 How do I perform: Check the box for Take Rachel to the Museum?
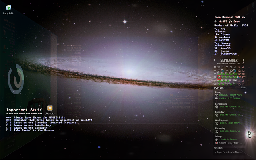8,131
